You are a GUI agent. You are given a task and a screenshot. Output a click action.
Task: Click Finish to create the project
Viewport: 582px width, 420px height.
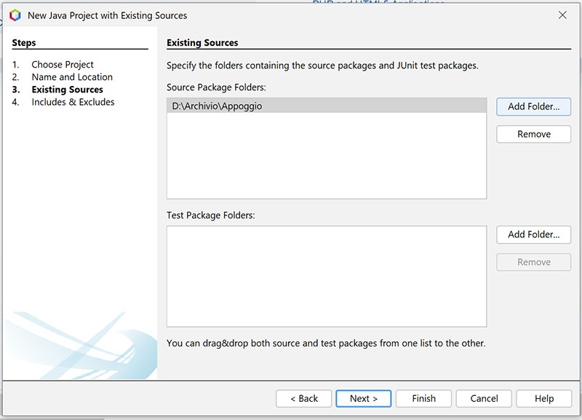423,398
